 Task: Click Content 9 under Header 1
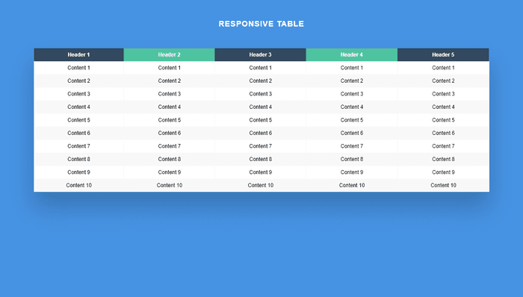click(78, 172)
